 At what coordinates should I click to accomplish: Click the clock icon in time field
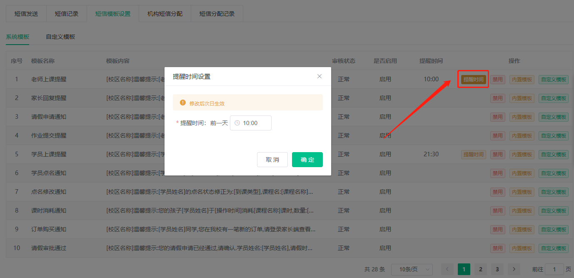pos(237,123)
